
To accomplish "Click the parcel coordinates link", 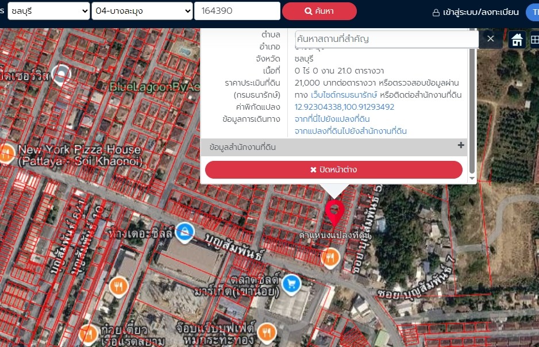I will tap(344, 107).
